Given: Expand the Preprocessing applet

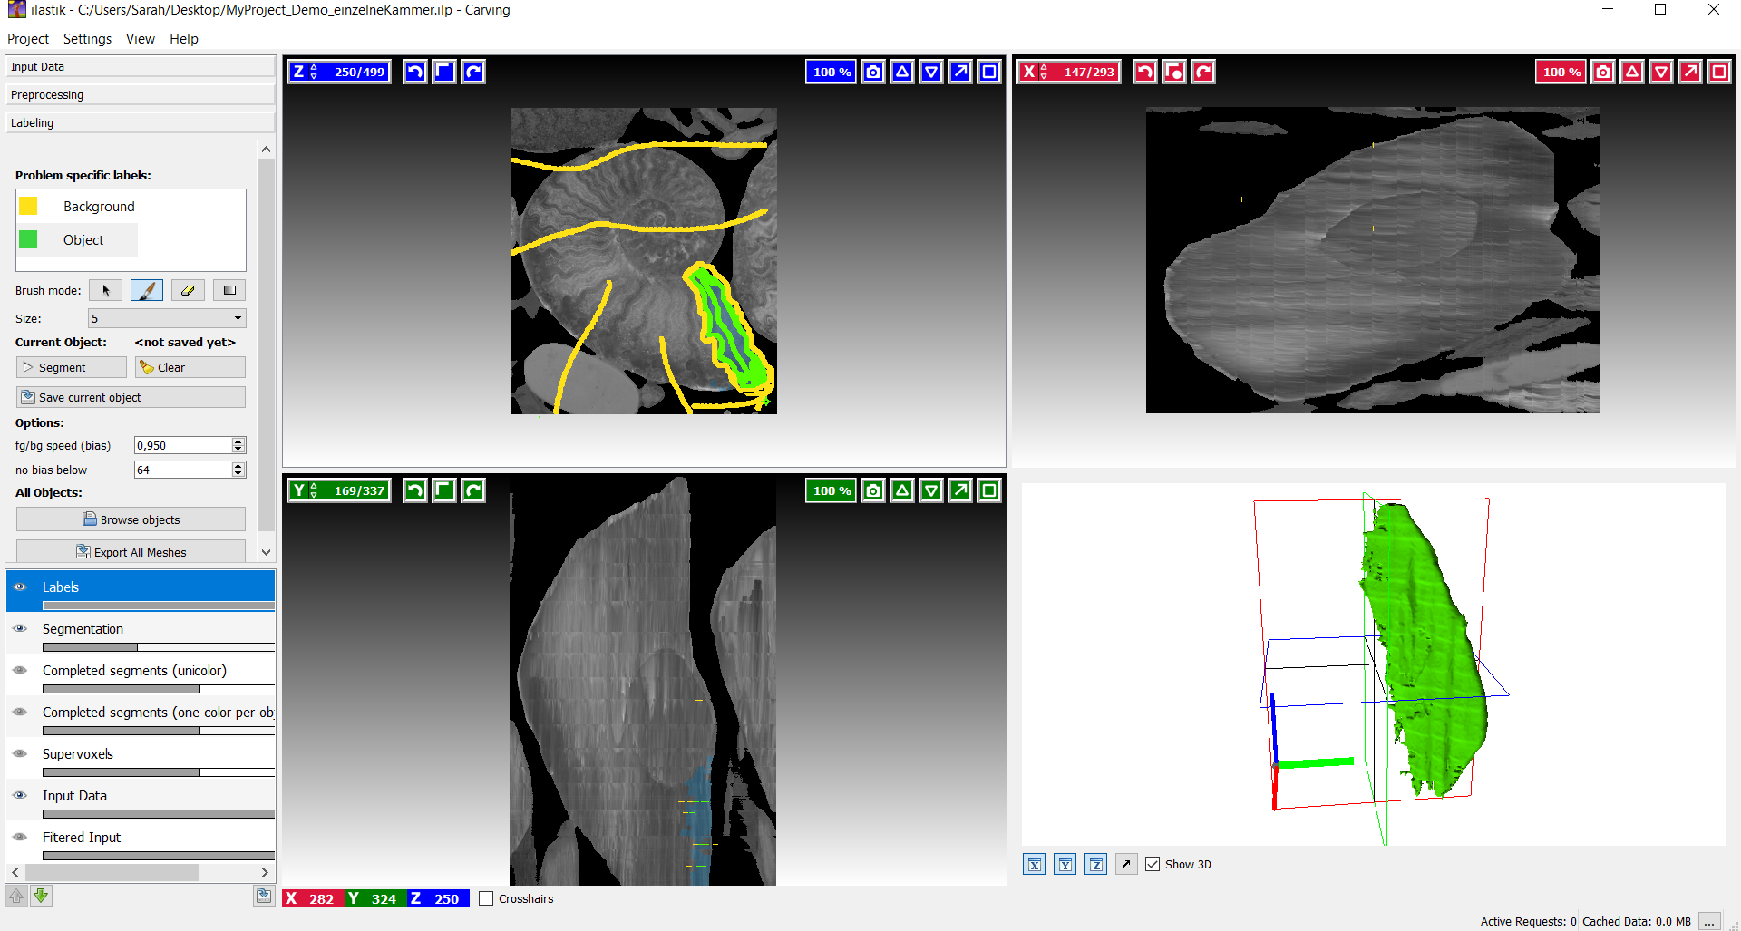Looking at the screenshot, I should coord(141,94).
